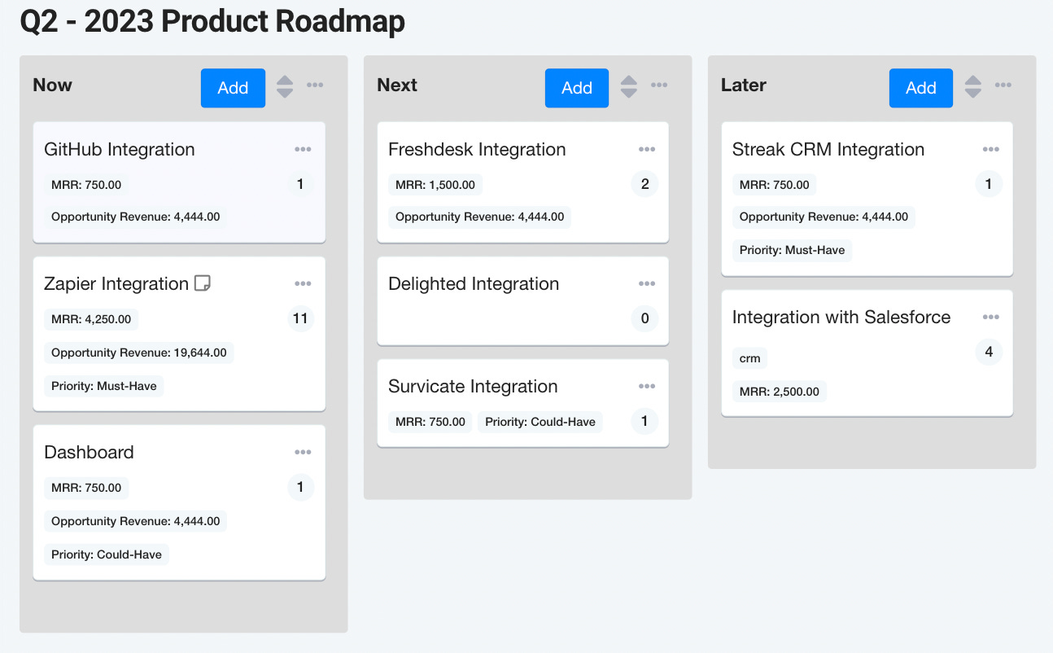Click 'Priority: Must-Have' on Streak CRM card
1053x653 pixels.
click(x=793, y=250)
